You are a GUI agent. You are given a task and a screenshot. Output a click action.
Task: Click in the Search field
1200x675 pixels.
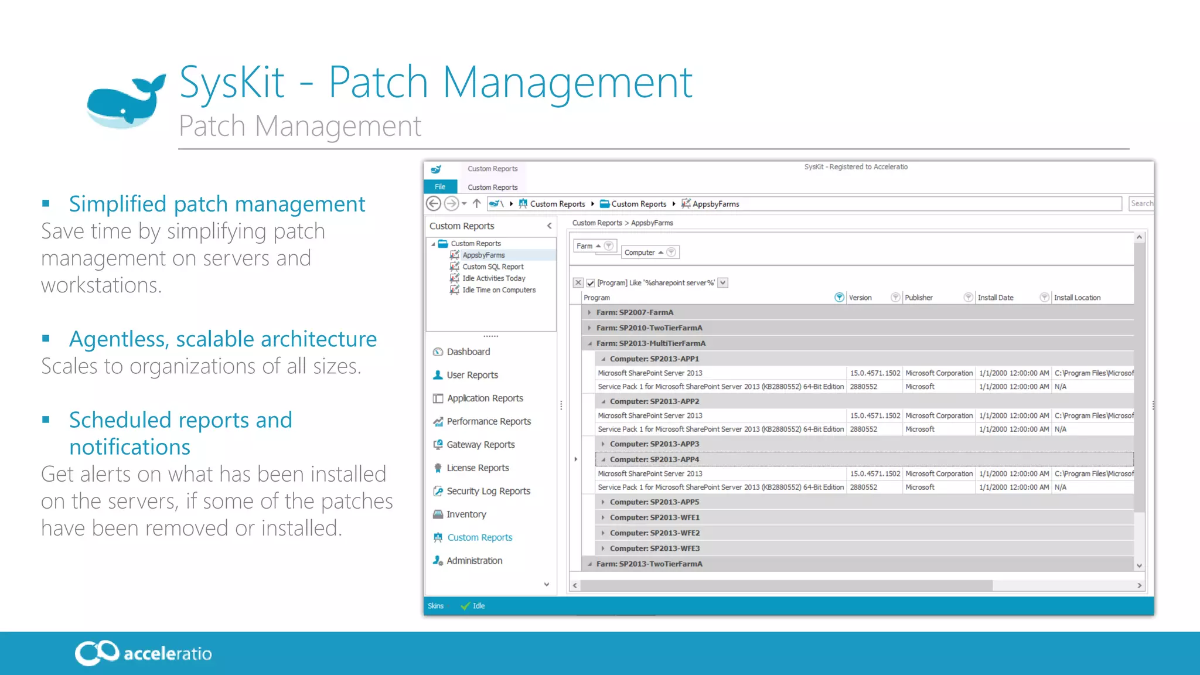pyautogui.click(x=1141, y=203)
